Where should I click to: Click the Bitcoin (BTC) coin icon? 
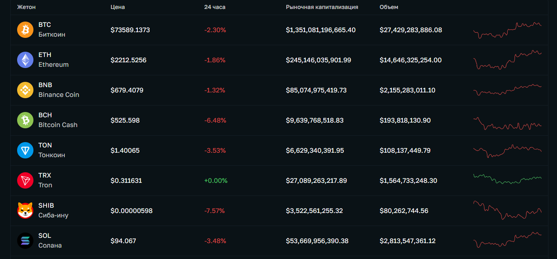coord(25,29)
